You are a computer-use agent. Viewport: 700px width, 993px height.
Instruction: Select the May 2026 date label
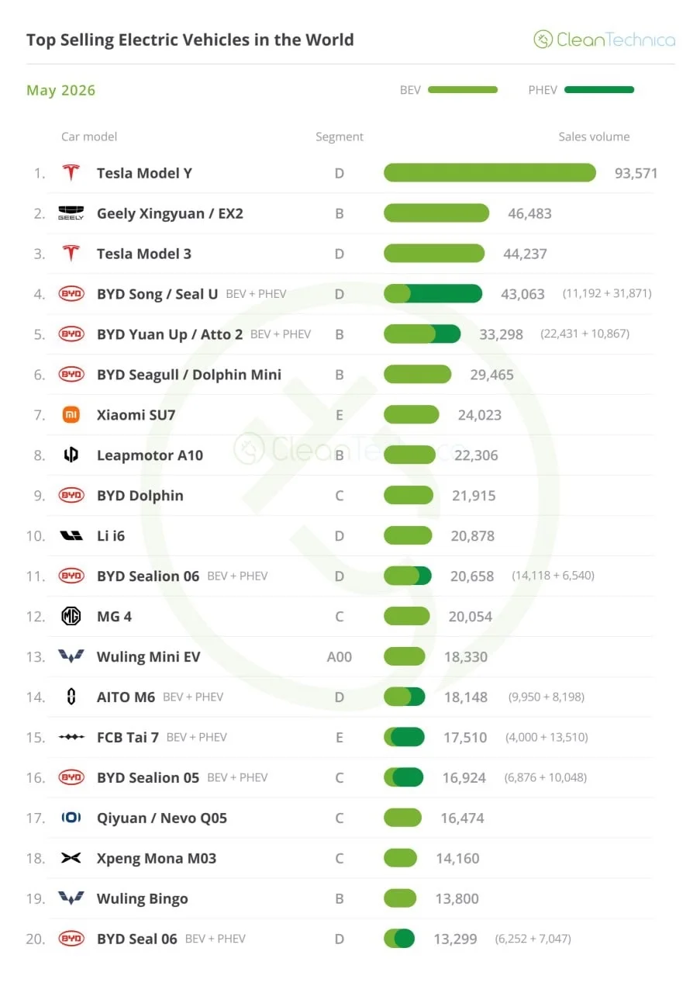61,90
